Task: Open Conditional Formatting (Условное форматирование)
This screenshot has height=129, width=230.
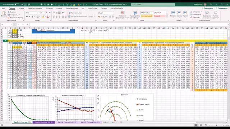Action: 123,15
